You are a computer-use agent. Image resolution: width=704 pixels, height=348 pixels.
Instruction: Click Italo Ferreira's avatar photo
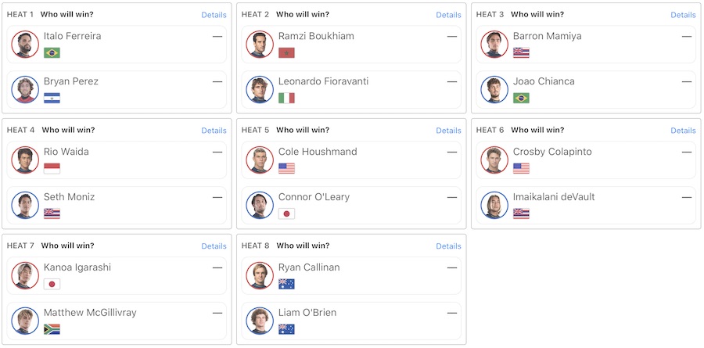[x=25, y=44]
